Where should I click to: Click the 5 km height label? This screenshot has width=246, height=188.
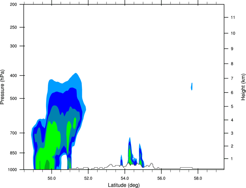click(x=232, y=107)
